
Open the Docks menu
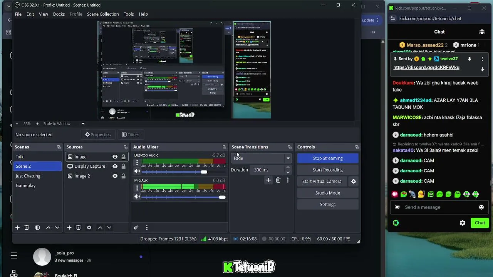coord(59,14)
